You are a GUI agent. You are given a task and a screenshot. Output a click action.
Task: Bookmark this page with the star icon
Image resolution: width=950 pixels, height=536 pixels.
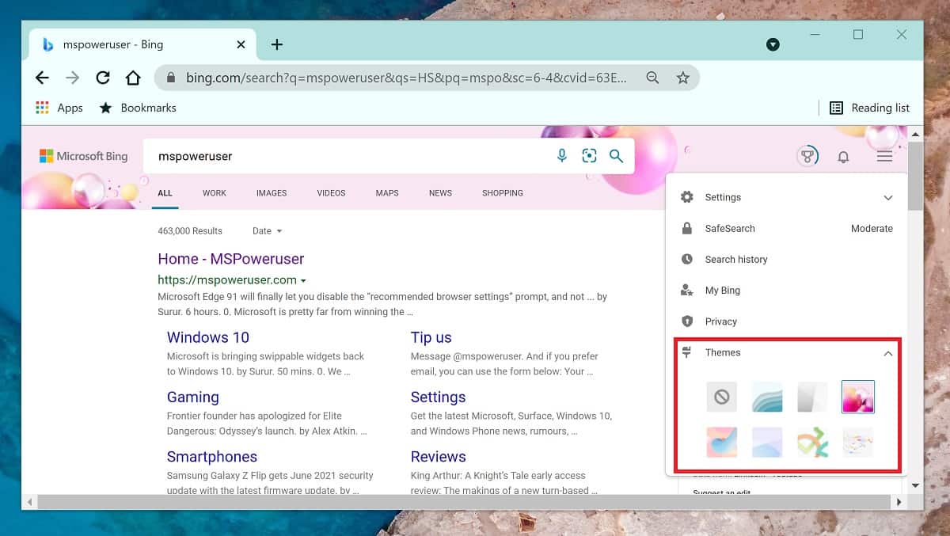coord(682,78)
